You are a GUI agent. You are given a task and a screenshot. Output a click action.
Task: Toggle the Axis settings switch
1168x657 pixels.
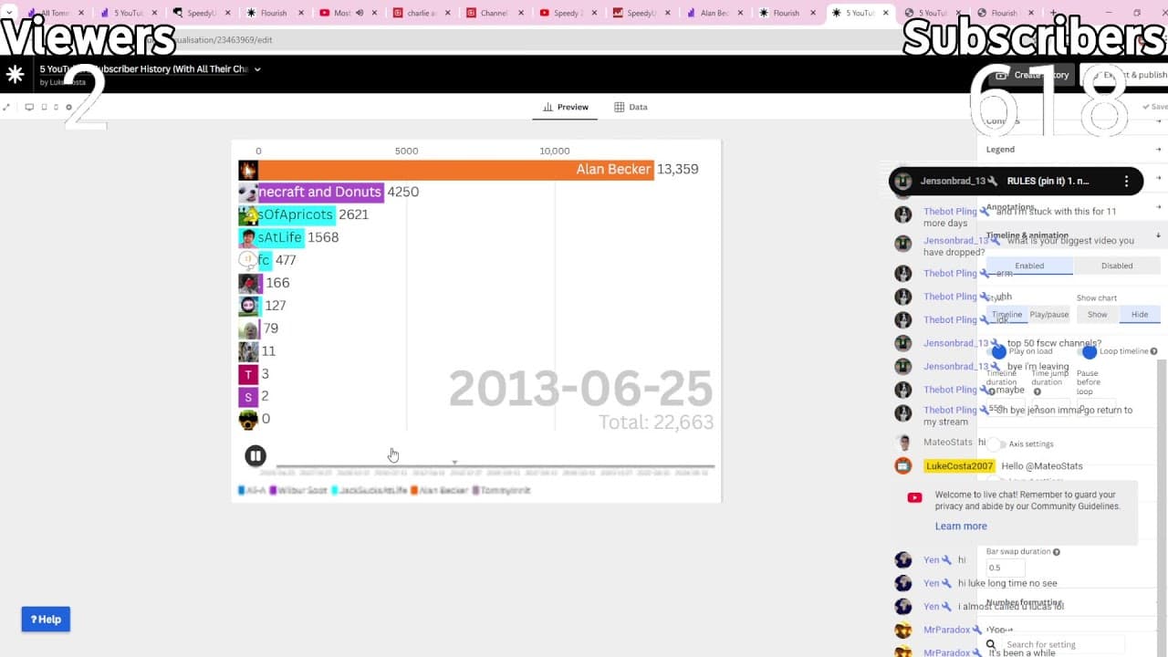click(x=997, y=444)
